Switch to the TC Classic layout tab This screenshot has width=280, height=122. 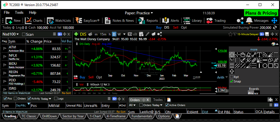[x=29, y=116]
